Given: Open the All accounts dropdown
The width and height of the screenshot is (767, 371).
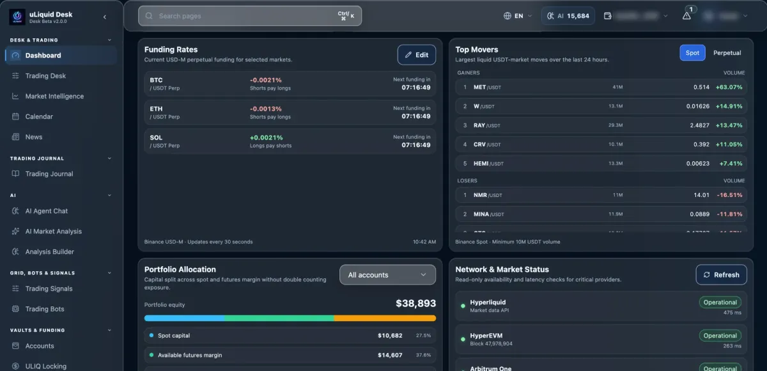Looking at the screenshot, I should pyautogui.click(x=387, y=275).
